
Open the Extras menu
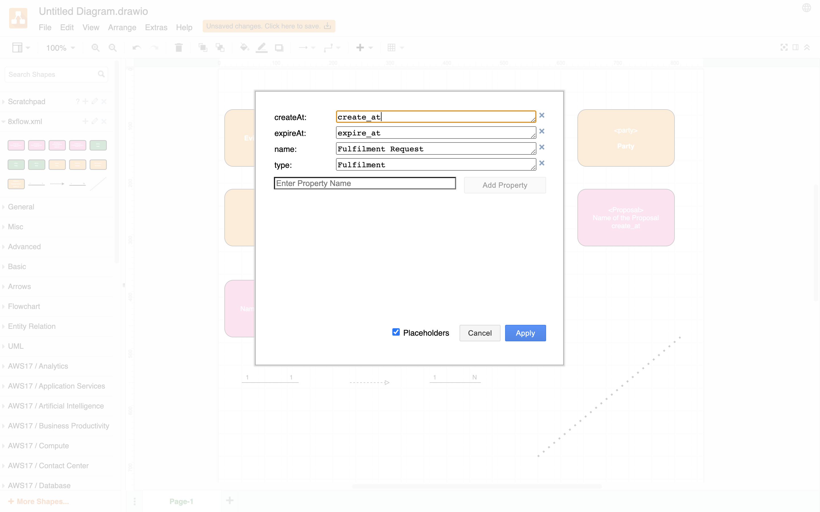pos(156,27)
